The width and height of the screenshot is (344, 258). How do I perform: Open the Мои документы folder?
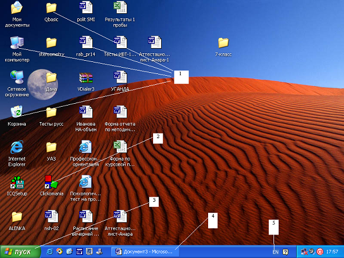pyautogui.click(x=17, y=8)
